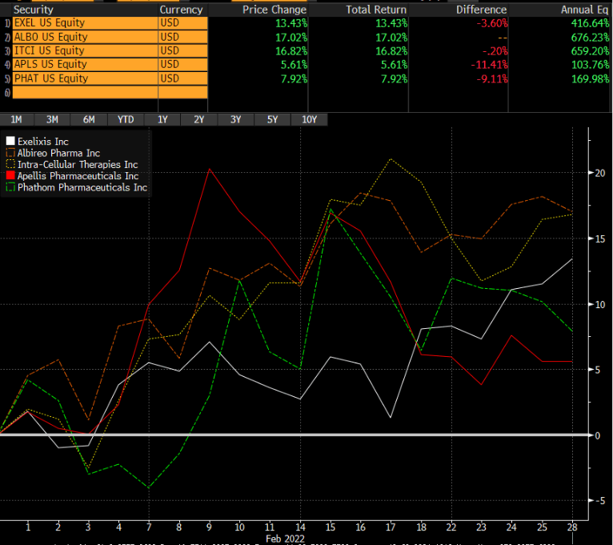This screenshot has width=613, height=545.
Task: Click the 676.23% annual equivalent value
Action: pyautogui.click(x=590, y=38)
